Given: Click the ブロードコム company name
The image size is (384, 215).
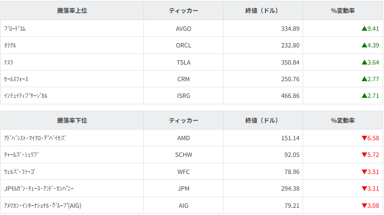Looking at the screenshot, I should [15, 29].
